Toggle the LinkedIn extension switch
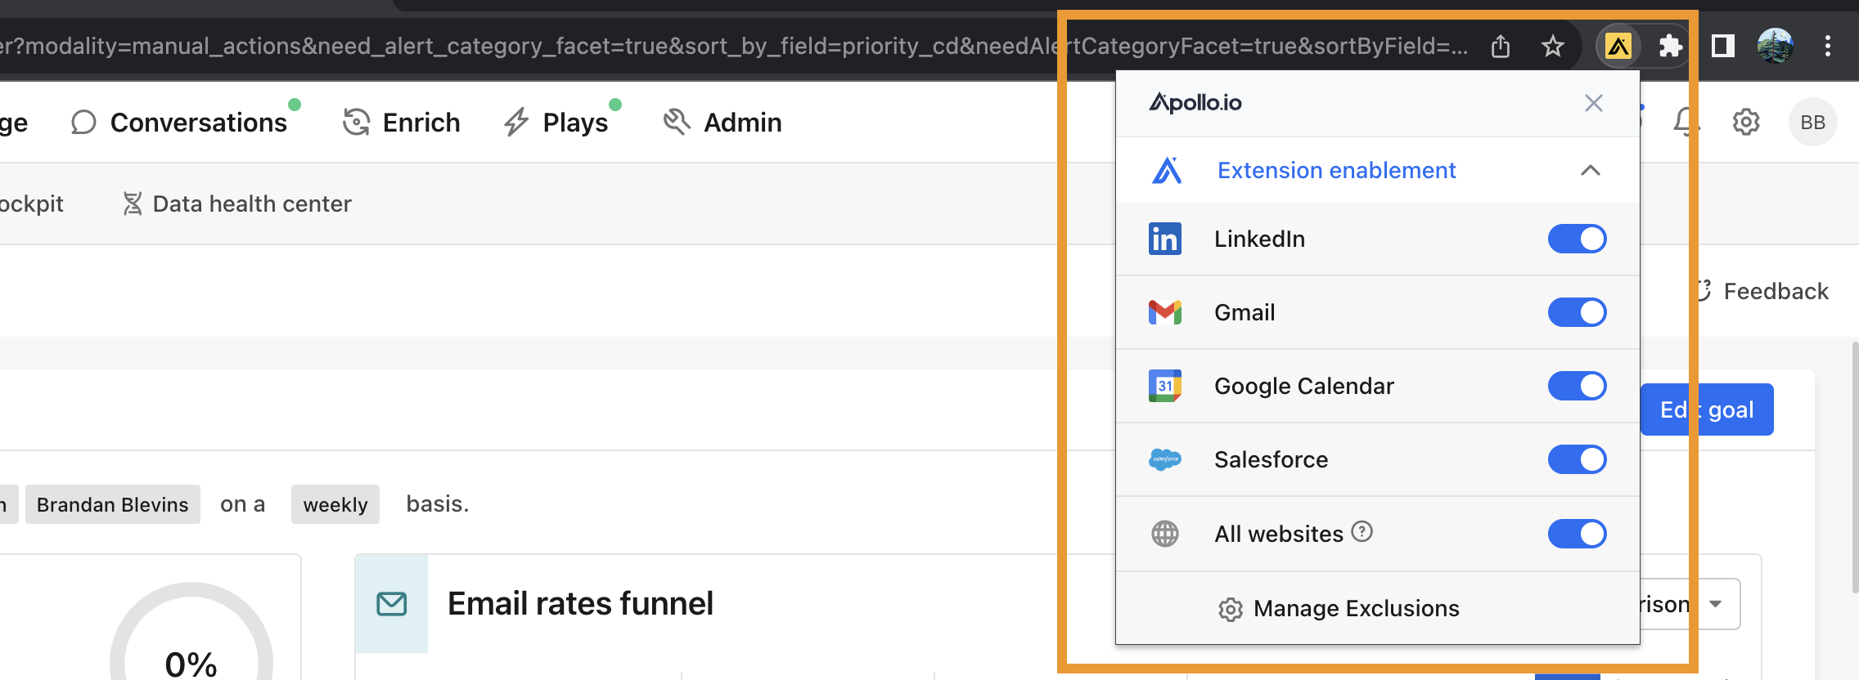 1577,239
